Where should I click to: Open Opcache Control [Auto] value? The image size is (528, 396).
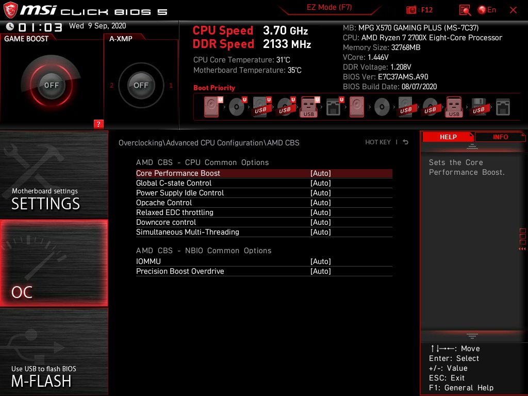321,202
